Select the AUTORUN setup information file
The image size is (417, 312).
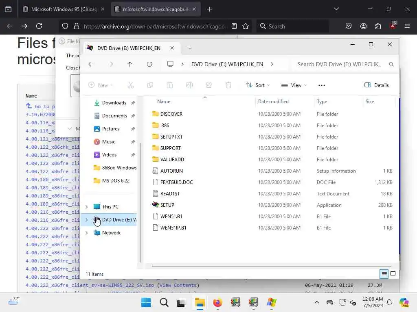click(171, 171)
